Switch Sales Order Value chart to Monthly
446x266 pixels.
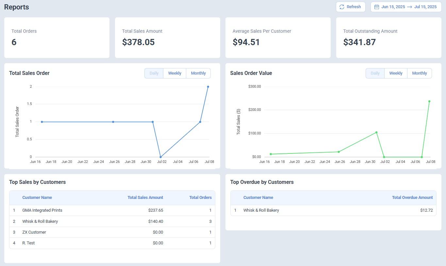point(419,73)
